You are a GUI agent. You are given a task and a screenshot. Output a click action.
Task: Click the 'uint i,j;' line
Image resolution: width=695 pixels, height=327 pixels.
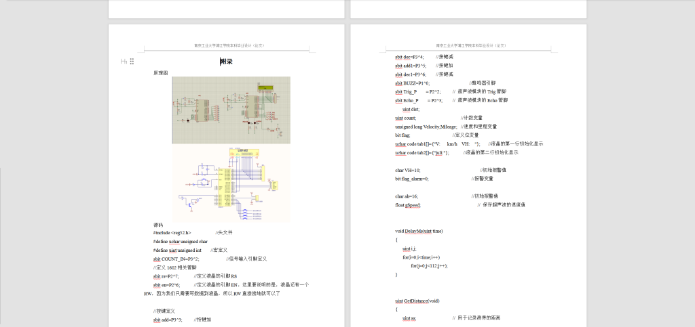pyautogui.click(x=409, y=248)
